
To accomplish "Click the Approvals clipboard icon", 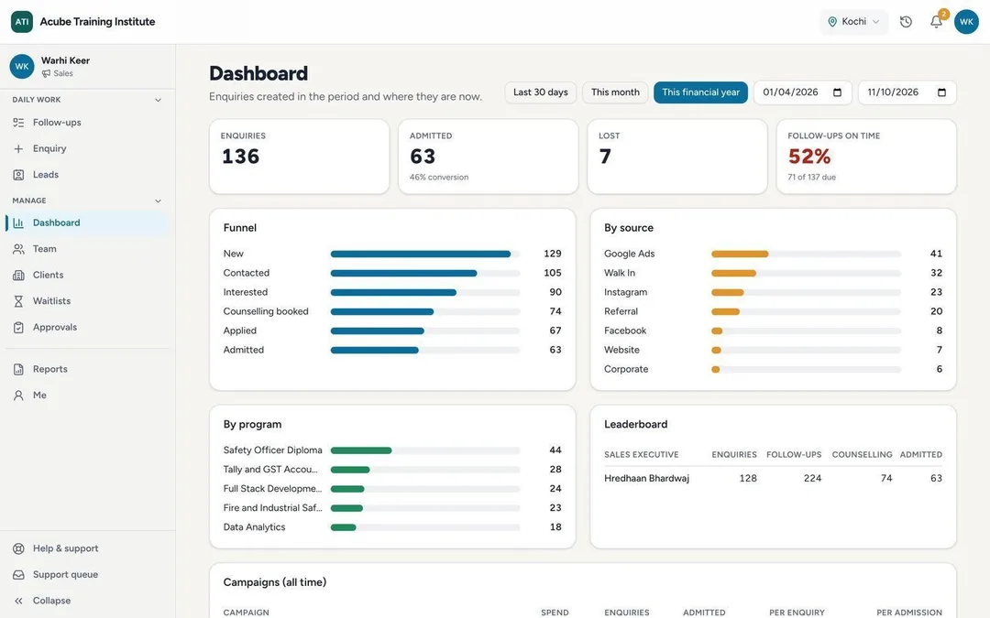I will click(x=18, y=327).
